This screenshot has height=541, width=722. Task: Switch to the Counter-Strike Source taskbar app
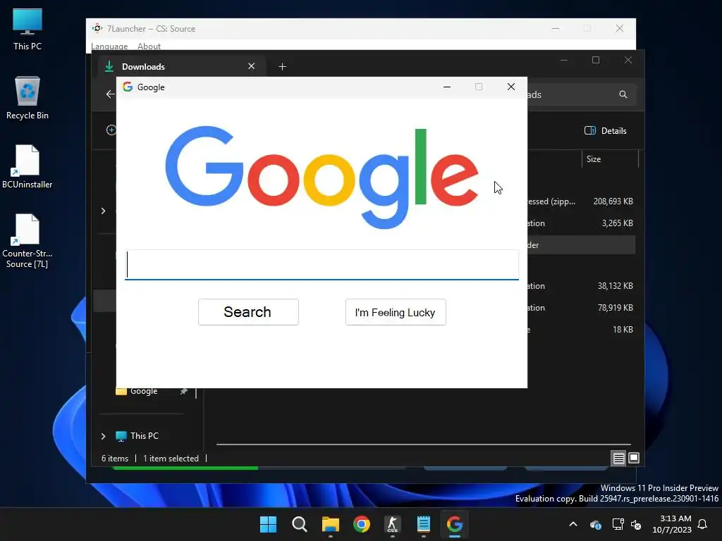point(392,524)
